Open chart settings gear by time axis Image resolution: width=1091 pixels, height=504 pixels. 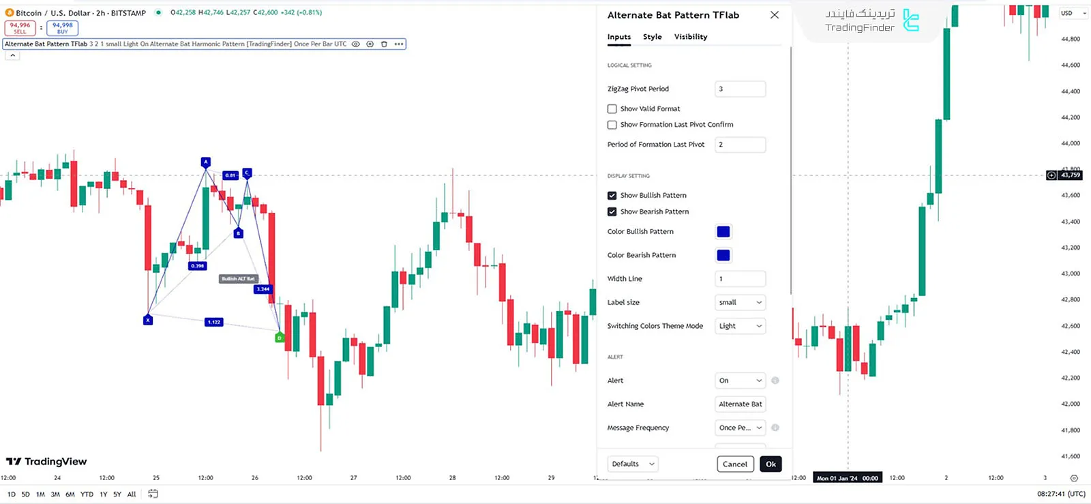pyautogui.click(x=1074, y=478)
